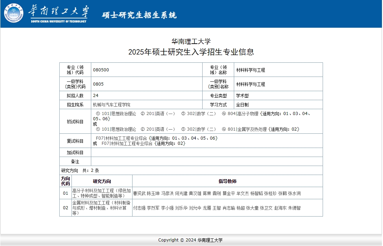Click advisor name 黄汉雄
Image resolution: width=383 pixels, height=246 pixels.
pyautogui.click(x=195, y=194)
